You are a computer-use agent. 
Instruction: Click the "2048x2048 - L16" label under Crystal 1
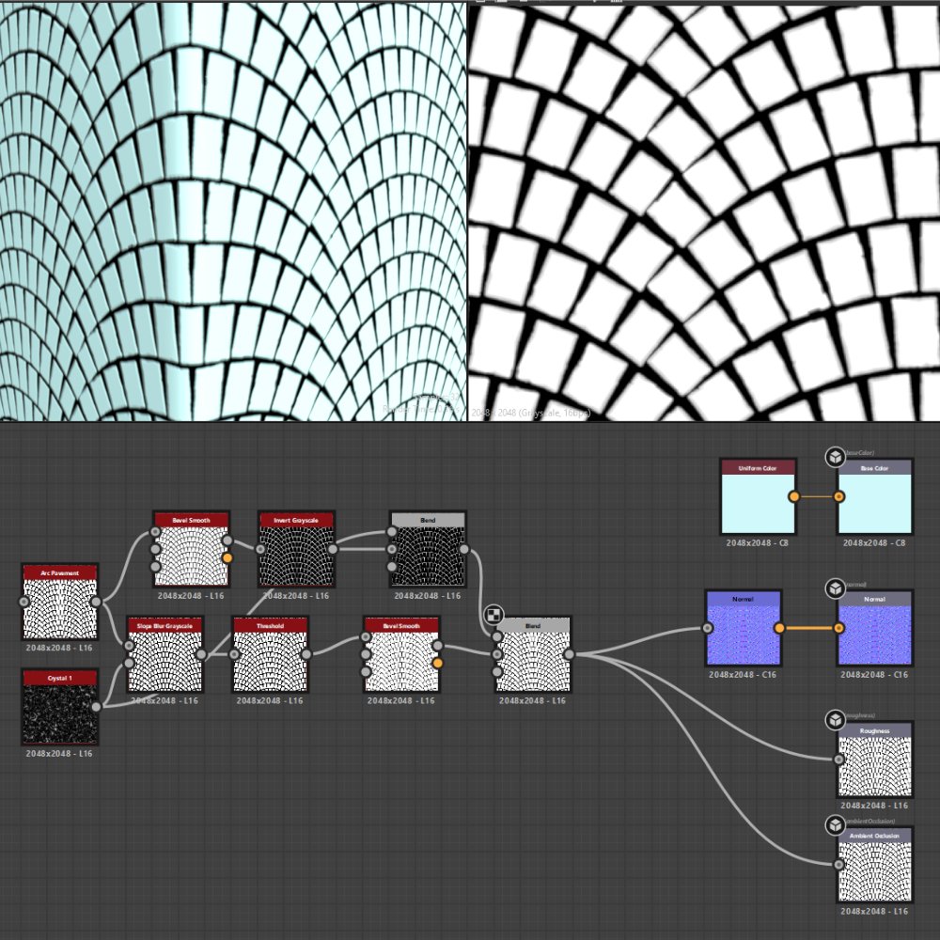[x=59, y=754]
